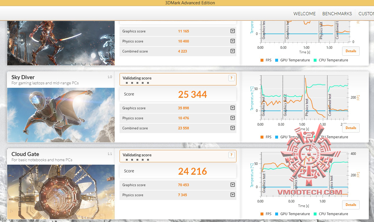
Task: Click the top Graphics score value 11 165
Action: [184, 31]
